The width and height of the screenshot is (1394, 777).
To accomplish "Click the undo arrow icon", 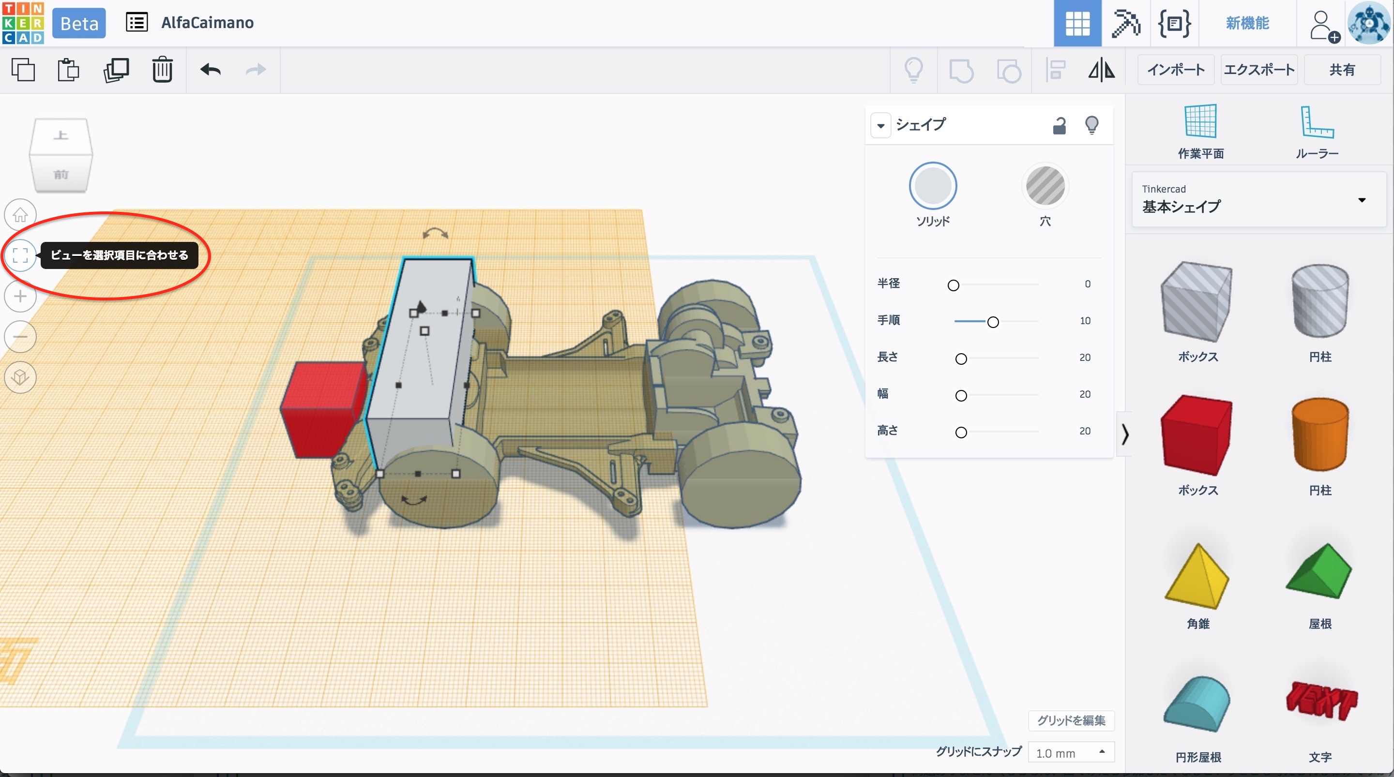I will tap(211, 70).
